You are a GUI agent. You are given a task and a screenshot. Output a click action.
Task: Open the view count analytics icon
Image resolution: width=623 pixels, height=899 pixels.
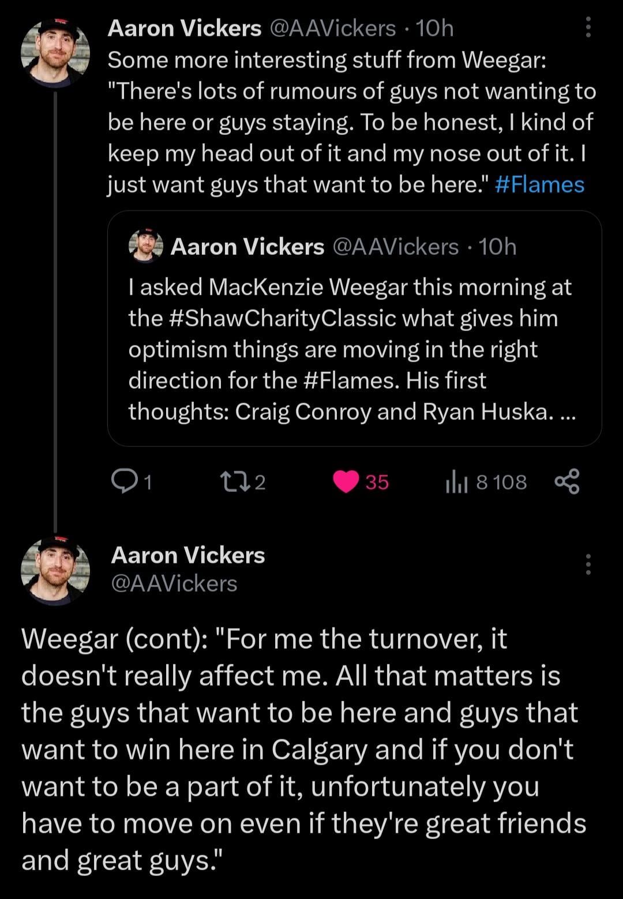456,482
